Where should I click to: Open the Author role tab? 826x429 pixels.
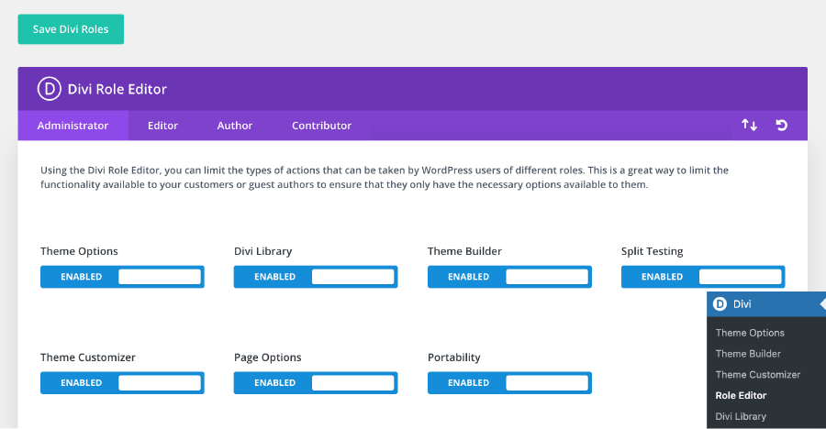[235, 126]
